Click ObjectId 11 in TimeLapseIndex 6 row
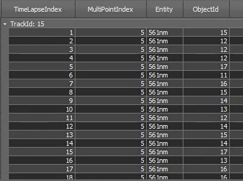 (x=206, y=75)
